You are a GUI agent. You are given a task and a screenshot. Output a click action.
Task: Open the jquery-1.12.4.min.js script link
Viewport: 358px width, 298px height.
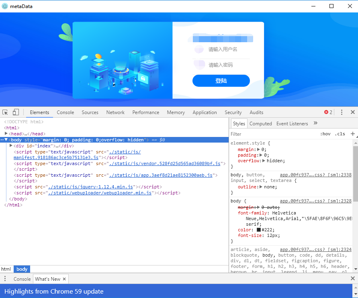click(x=91, y=187)
